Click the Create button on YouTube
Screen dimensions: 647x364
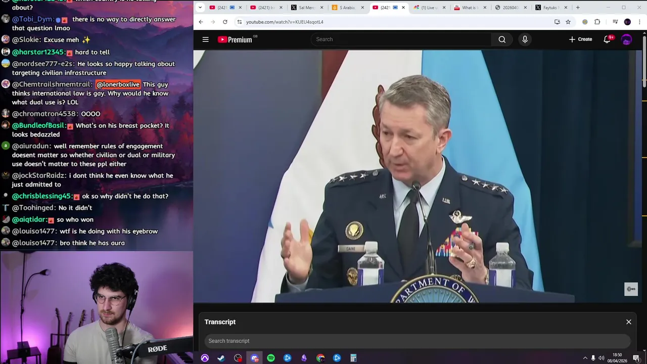580,39
